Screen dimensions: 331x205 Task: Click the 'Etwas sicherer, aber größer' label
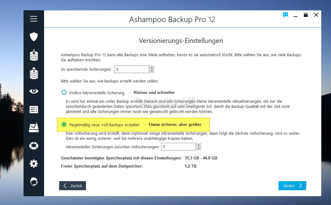pyautogui.click(x=175, y=125)
